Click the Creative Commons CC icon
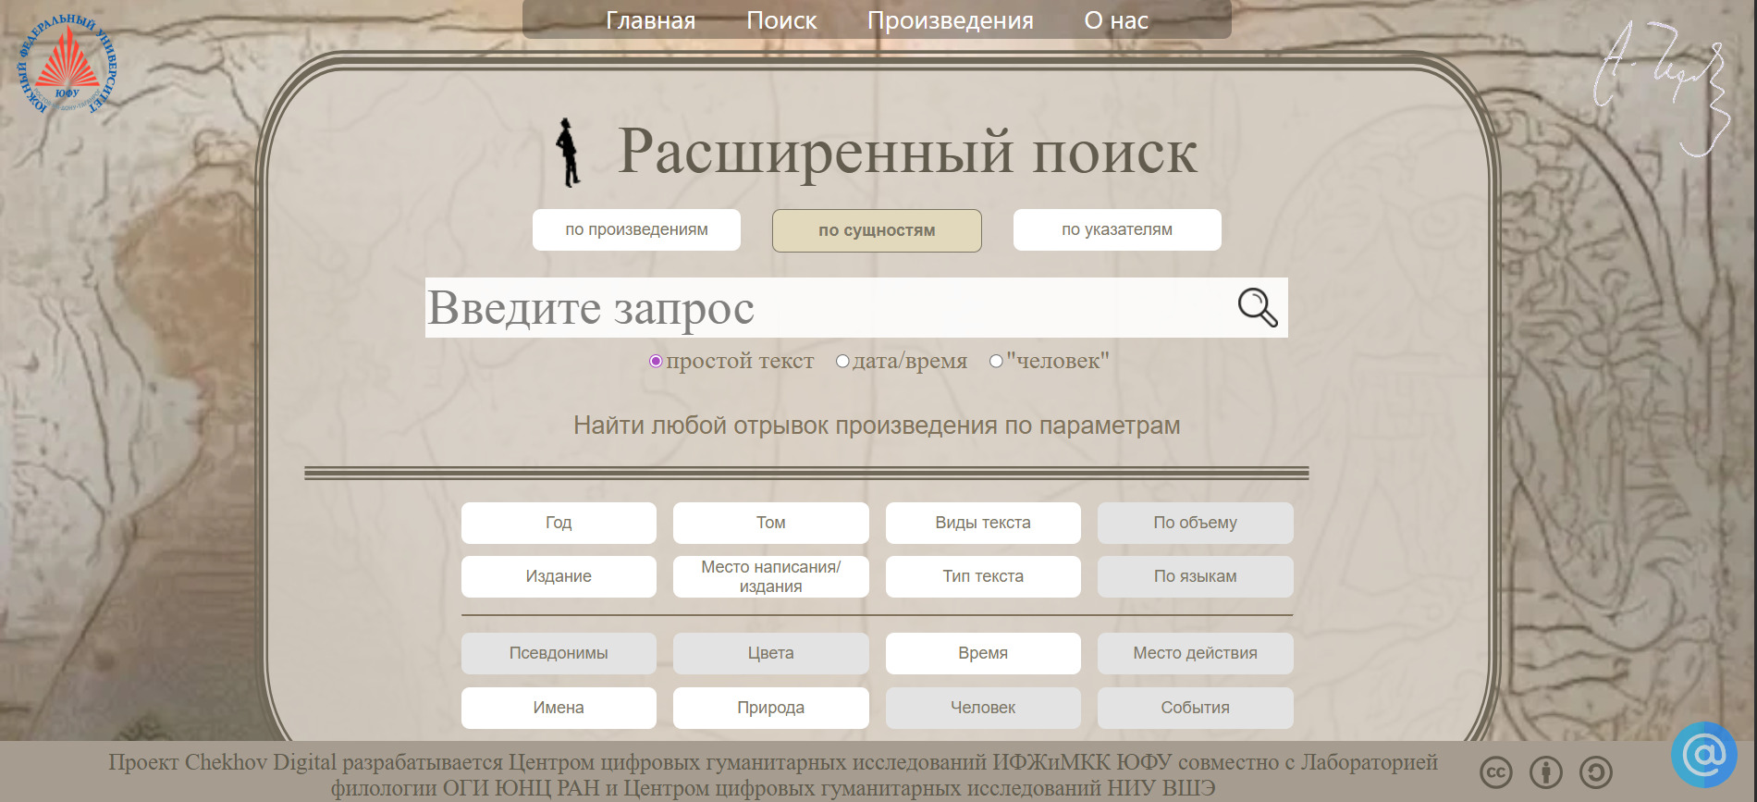 pyautogui.click(x=1496, y=772)
